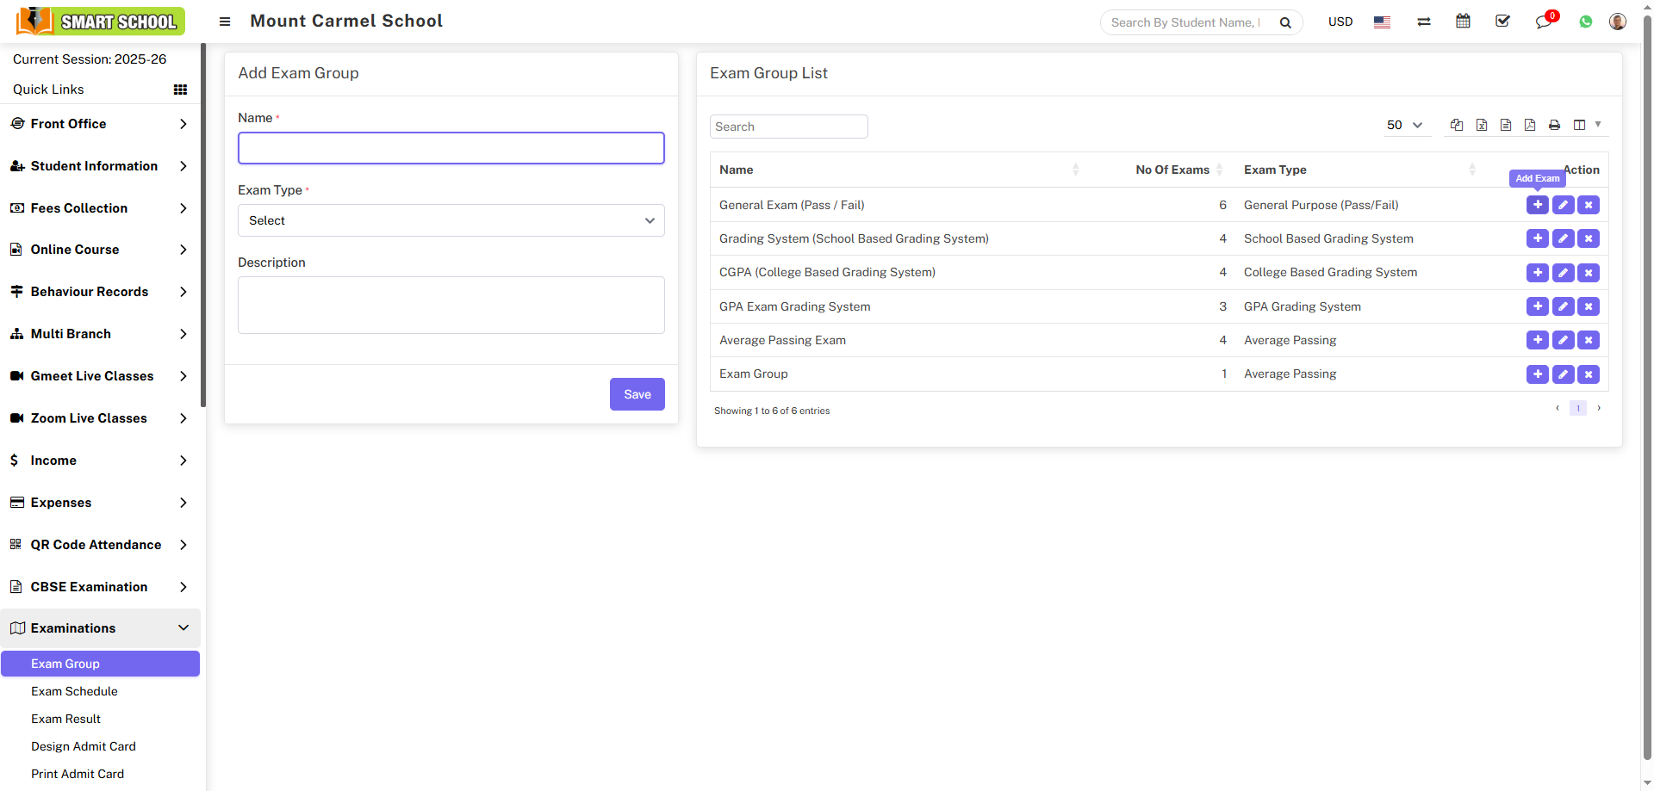Screen dimensions: 1654x791
Task: Click the exam group list Search field
Action: pyautogui.click(x=788, y=127)
